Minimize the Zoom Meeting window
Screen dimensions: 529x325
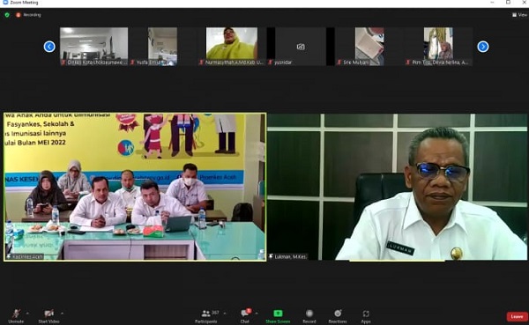click(x=492, y=3)
